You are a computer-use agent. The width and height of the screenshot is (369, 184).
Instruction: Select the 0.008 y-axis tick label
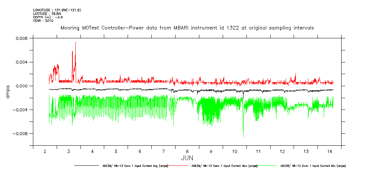pyautogui.click(x=22, y=38)
